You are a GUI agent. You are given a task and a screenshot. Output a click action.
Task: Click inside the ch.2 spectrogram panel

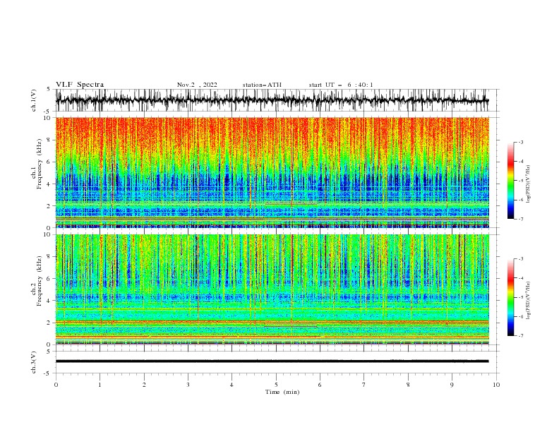pos(272,289)
